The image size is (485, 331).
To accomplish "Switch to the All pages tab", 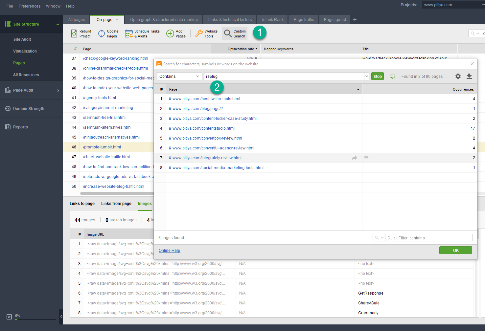I will (x=77, y=20).
